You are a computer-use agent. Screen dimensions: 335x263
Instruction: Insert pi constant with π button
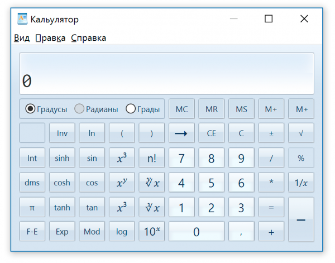(32, 207)
